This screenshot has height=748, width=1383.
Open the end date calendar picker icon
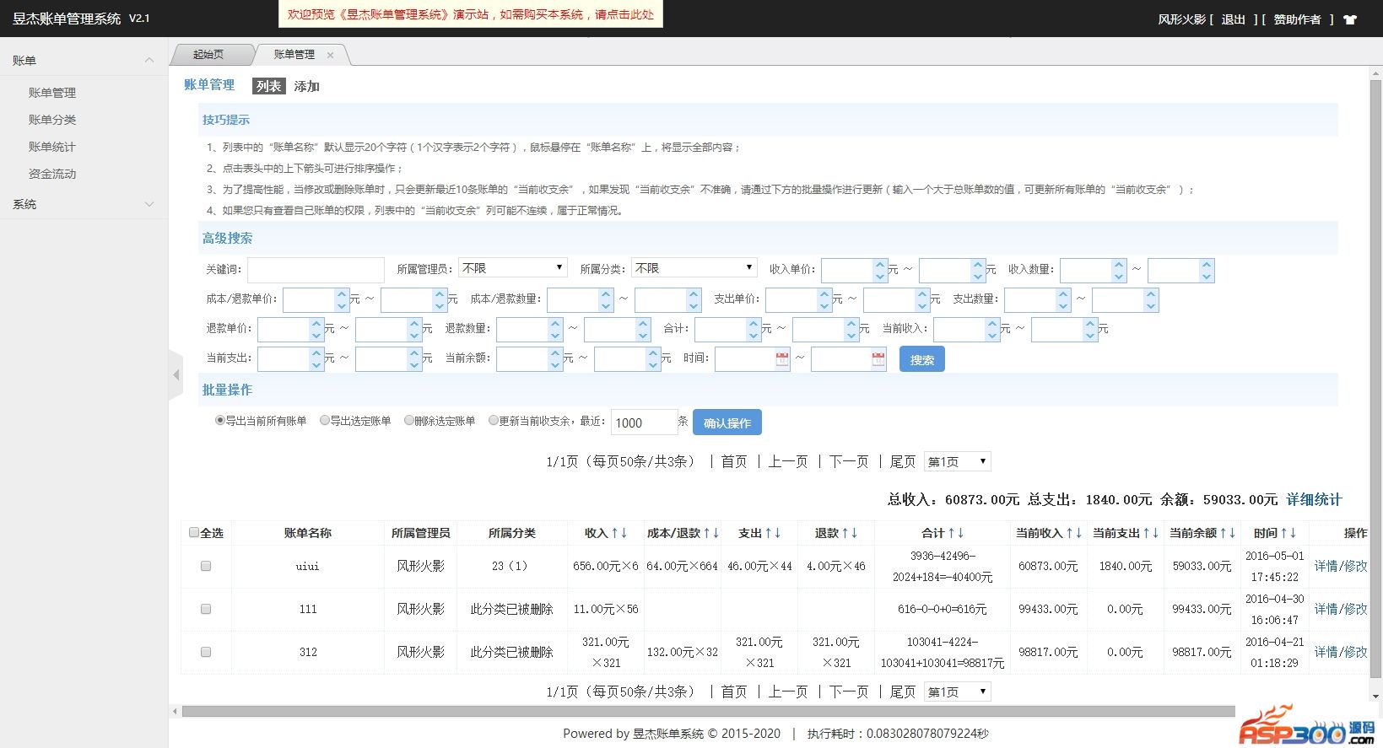pos(878,359)
